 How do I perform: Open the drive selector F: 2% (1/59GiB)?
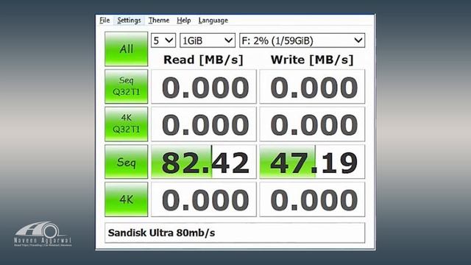tap(302, 40)
